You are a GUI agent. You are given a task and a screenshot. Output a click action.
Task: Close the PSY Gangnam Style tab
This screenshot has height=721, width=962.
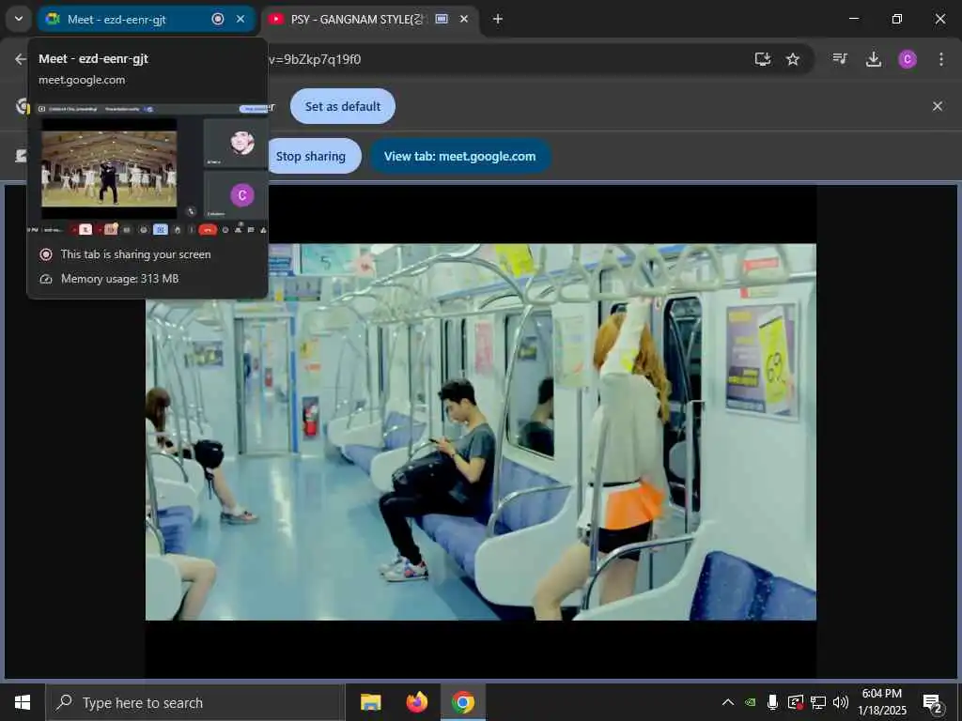pyautogui.click(x=464, y=19)
